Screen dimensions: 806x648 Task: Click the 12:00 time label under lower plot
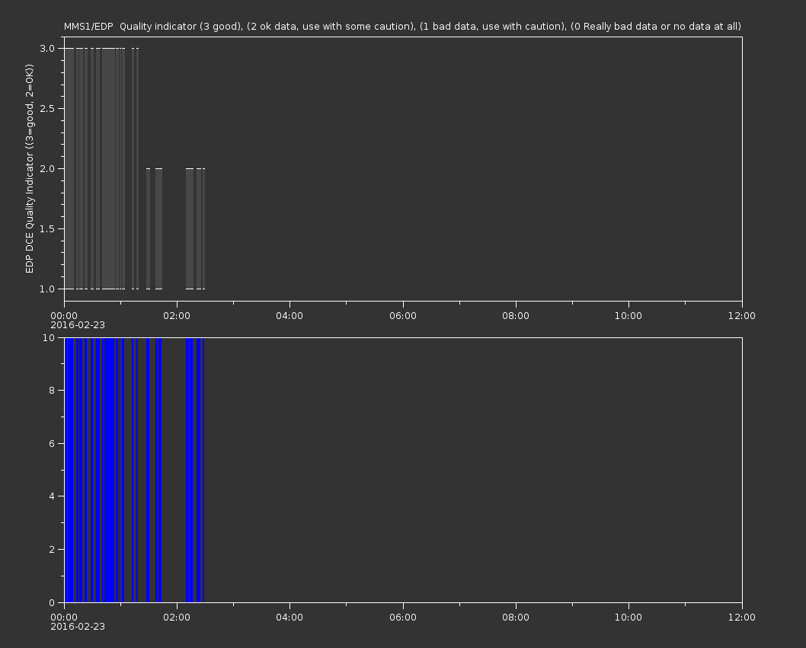(742, 618)
